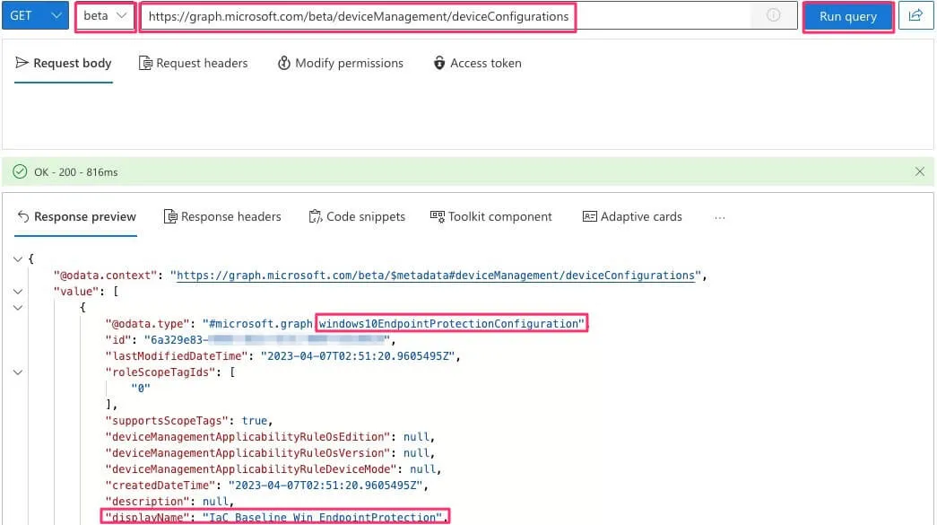Open the beta API version dropdown
This screenshot has height=525, width=937.
click(x=105, y=16)
